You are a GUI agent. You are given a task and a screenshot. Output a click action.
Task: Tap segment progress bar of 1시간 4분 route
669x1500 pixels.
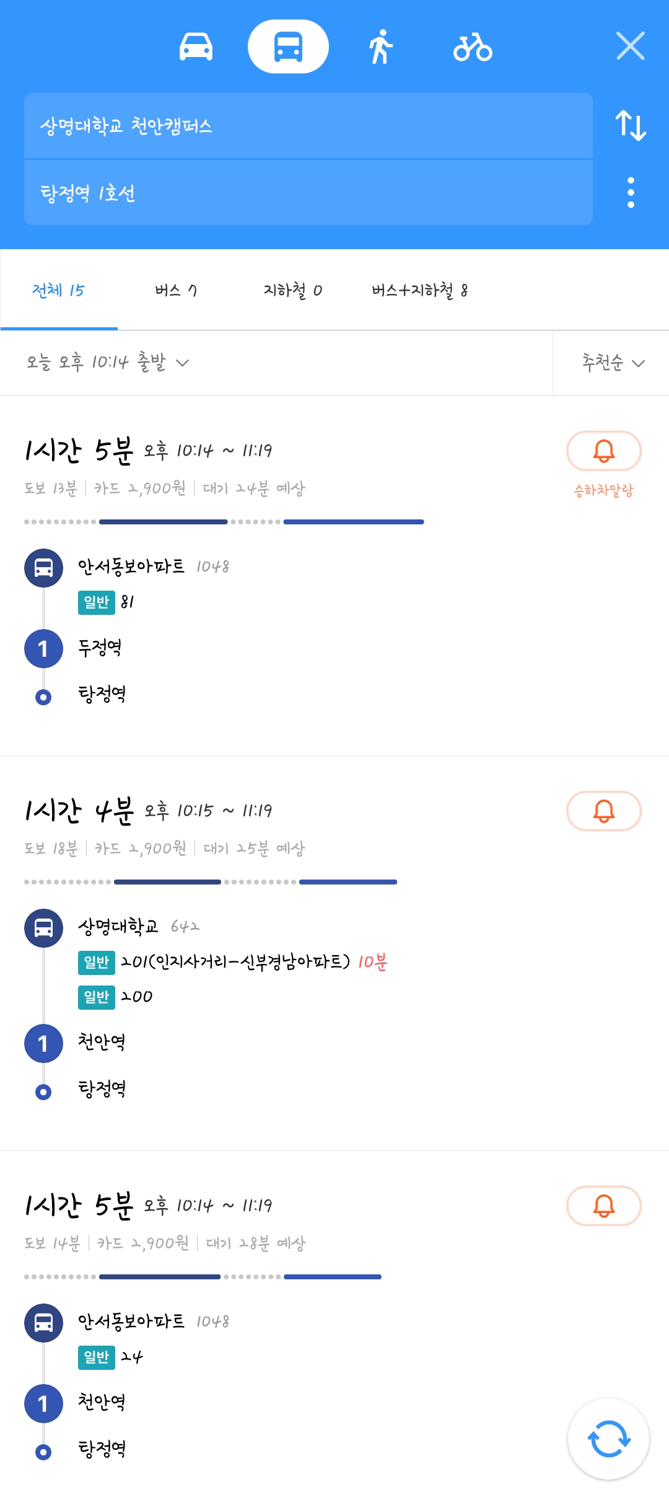(211, 881)
